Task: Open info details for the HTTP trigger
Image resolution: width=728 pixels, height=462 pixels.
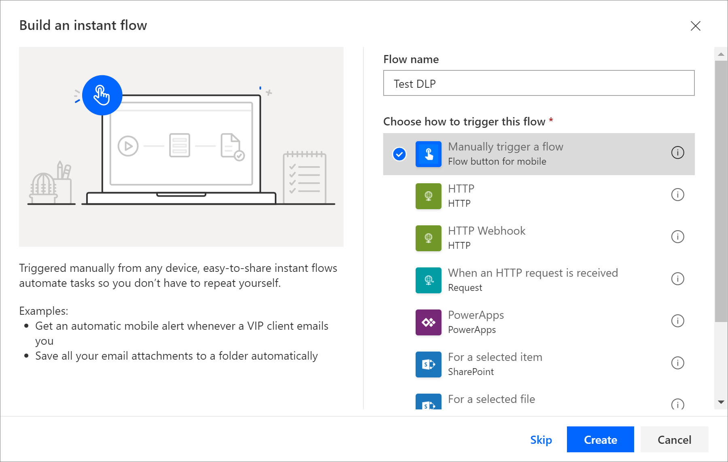Action: 678,195
